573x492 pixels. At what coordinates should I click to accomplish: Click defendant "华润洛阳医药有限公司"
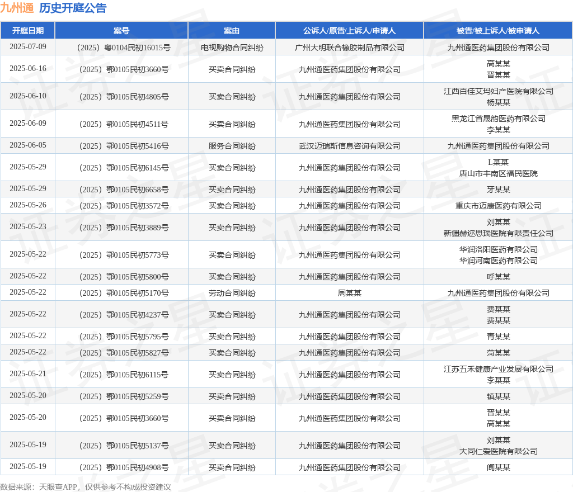499,250
